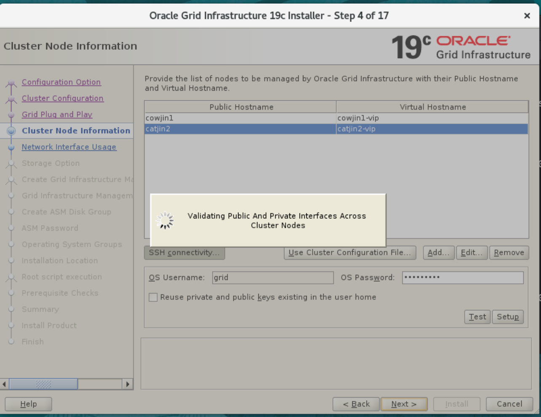Image resolution: width=541 pixels, height=417 pixels.
Task: Focus the OS Username field
Action: tap(273, 277)
